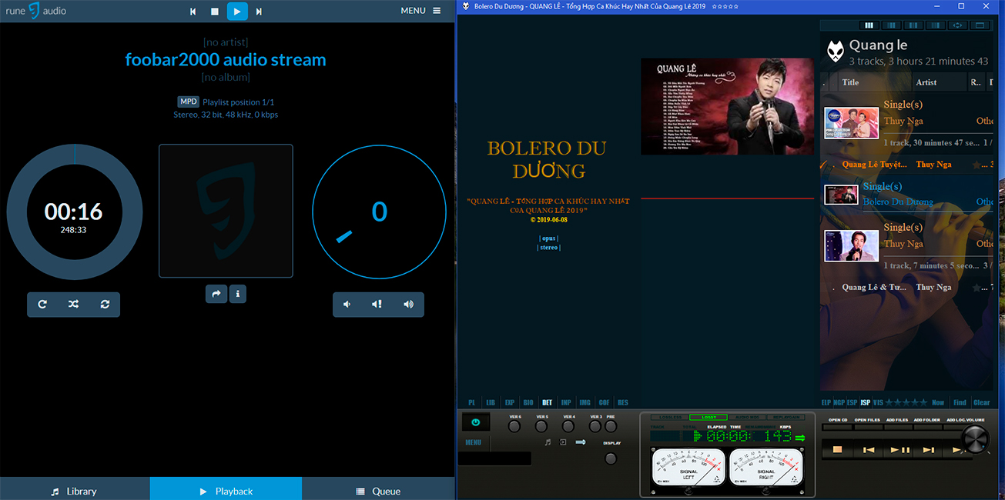Click the small square icon beside music note
The width and height of the screenshot is (1005, 500).
point(563,442)
